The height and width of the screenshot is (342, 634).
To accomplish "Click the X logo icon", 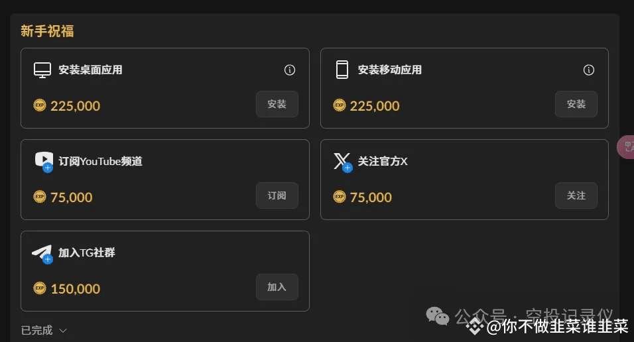I will point(342,162).
